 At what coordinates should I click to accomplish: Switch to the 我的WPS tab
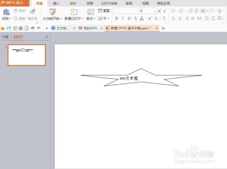[90, 28]
